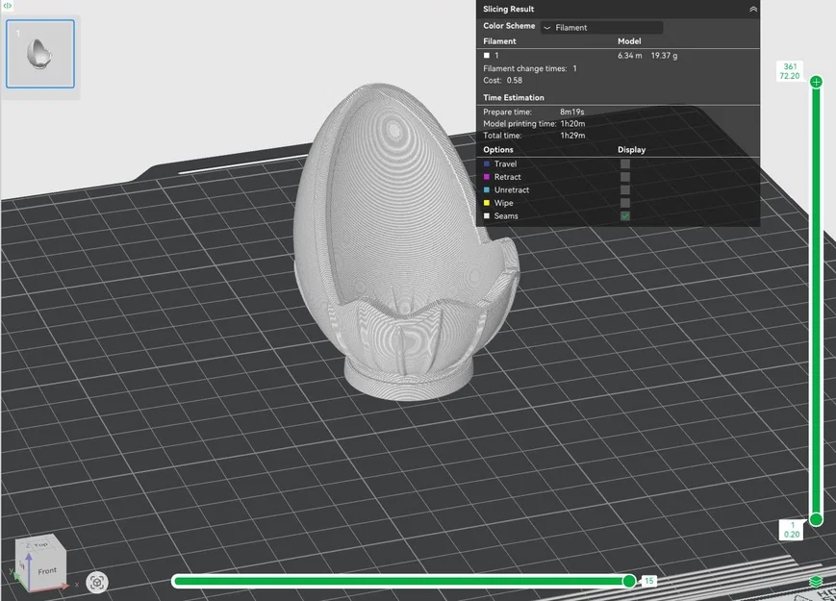
Task: Click the magenta Retract color swatch
Action: pos(486,177)
